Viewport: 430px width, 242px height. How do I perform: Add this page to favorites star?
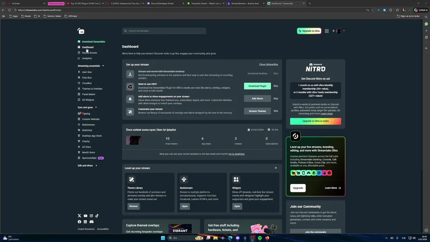(x=372, y=10)
